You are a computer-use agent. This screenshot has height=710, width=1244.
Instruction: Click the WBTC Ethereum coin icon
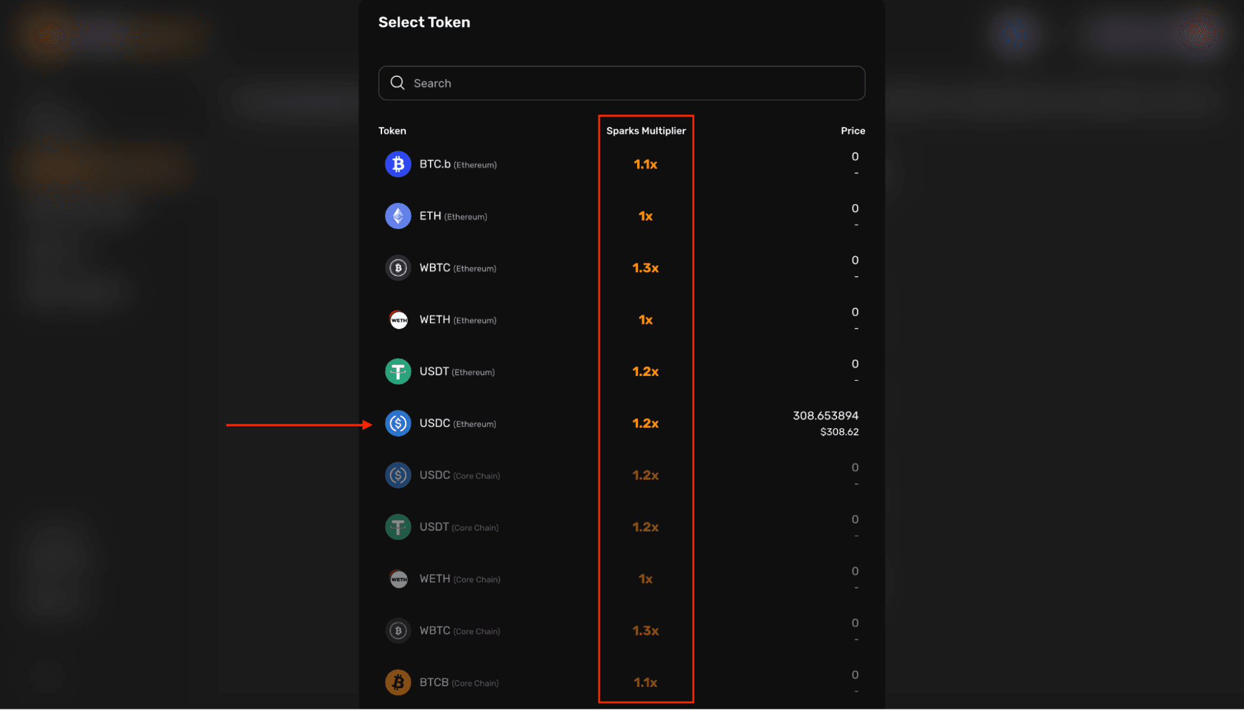(398, 268)
